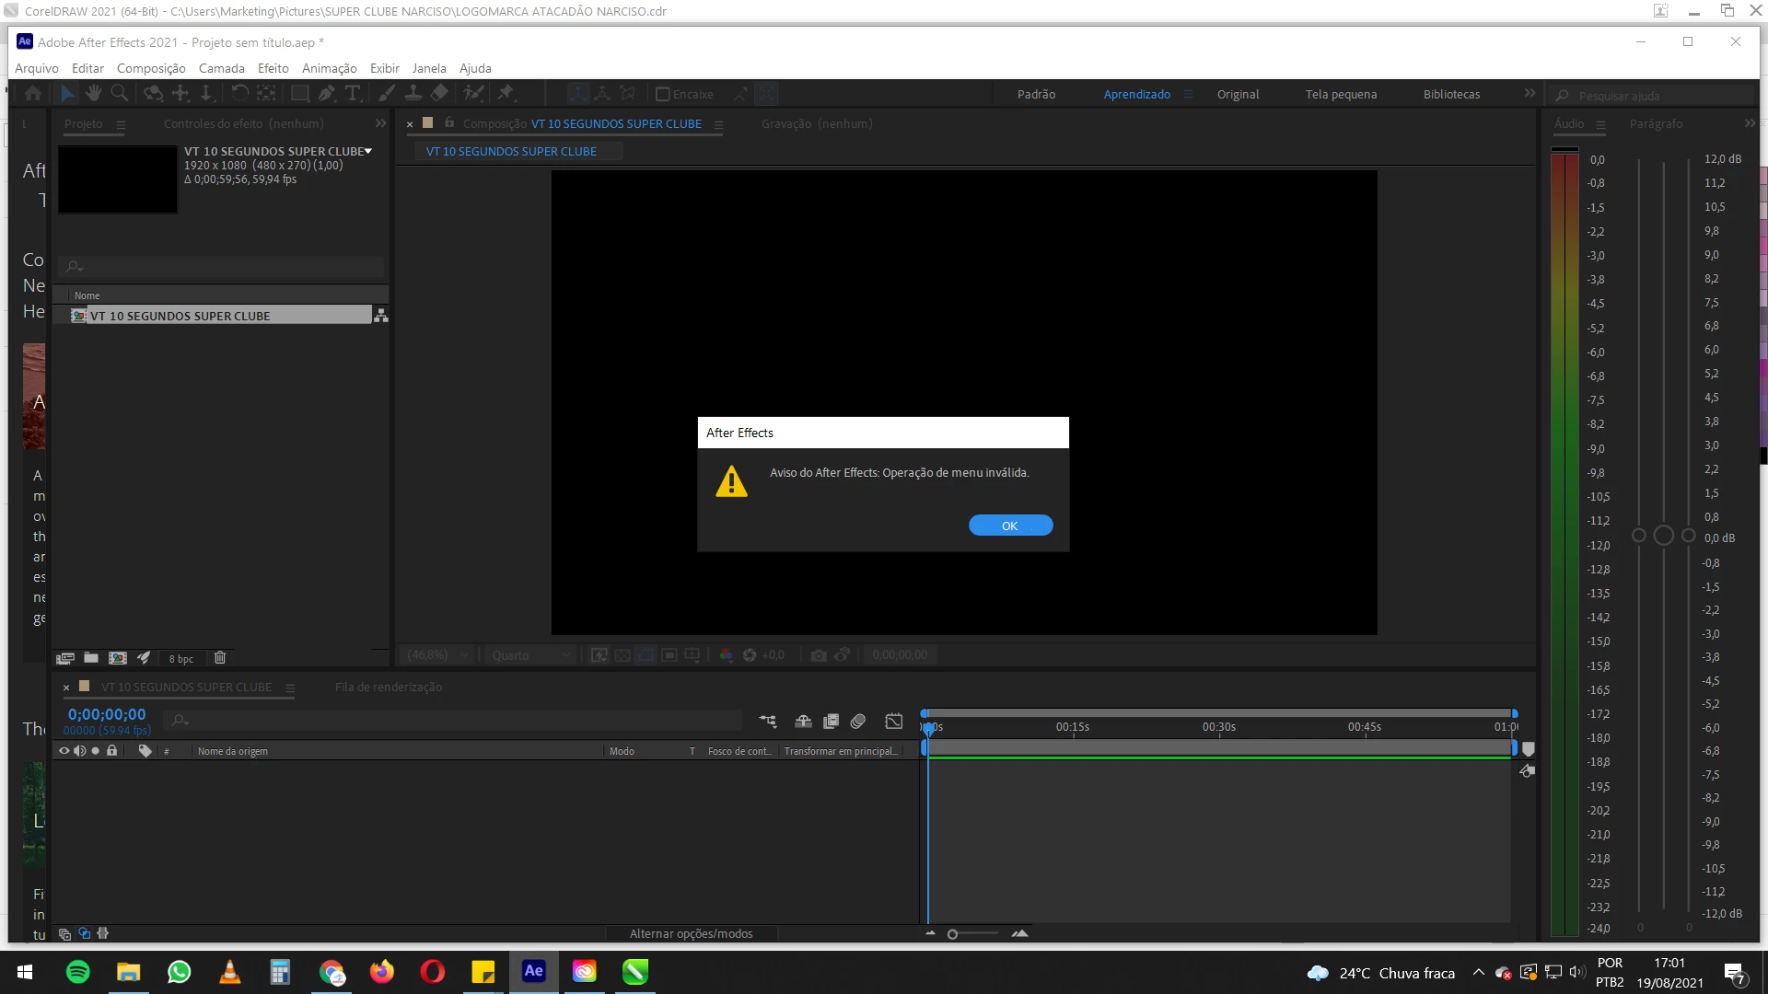Open the Composição menu
1768x994 pixels.
(x=151, y=68)
